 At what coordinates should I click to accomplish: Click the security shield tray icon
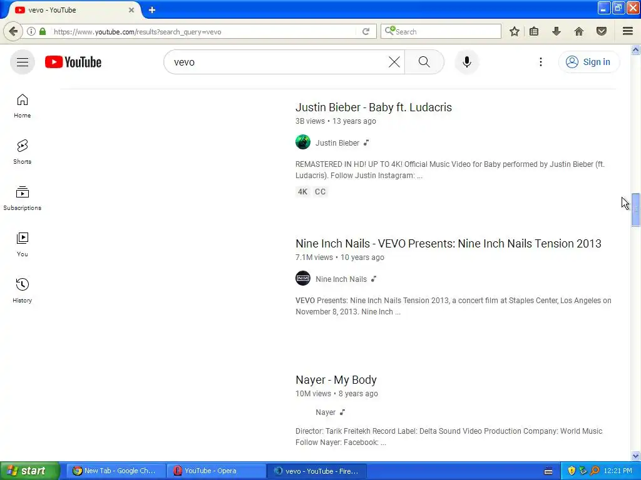pos(572,471)
